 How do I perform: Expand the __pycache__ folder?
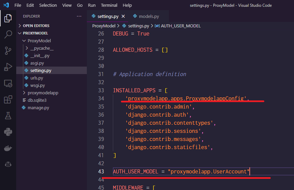coord(27,48)
